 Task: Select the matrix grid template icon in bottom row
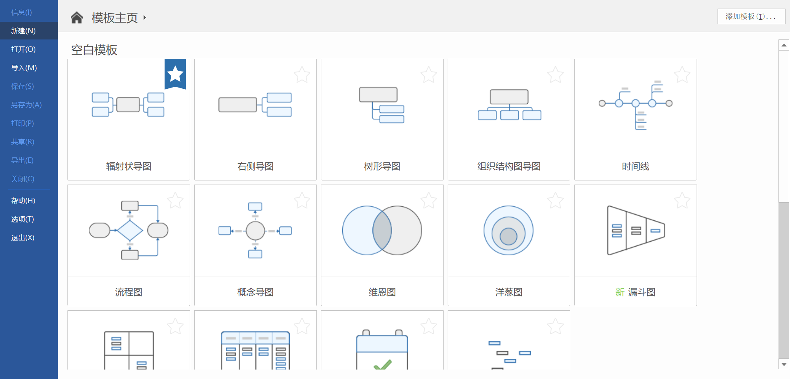pyautogui.click(x=129, y=350)
